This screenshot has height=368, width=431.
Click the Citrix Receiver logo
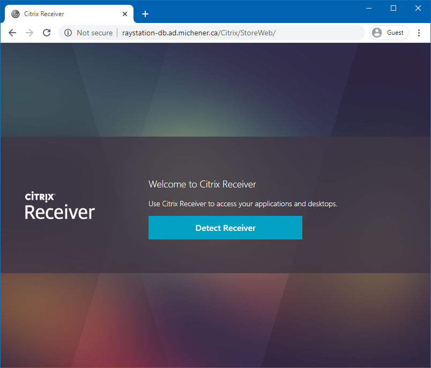click(60, 206)
